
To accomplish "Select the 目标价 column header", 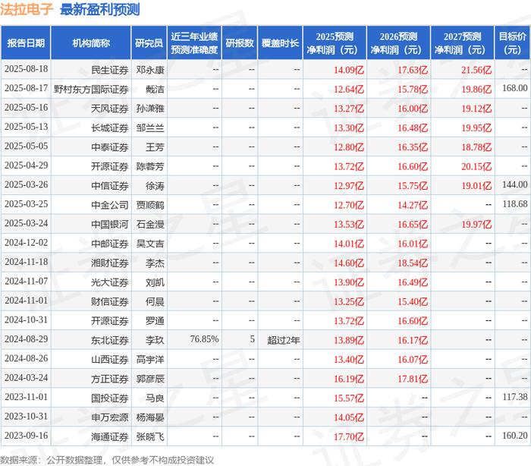I will (513, 43).
